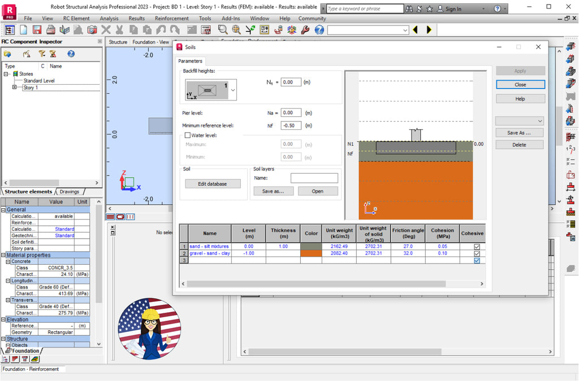This screenshot has width=579, height=381.
Task: Open the printer icon to print the model
Action: pos(50,30)
